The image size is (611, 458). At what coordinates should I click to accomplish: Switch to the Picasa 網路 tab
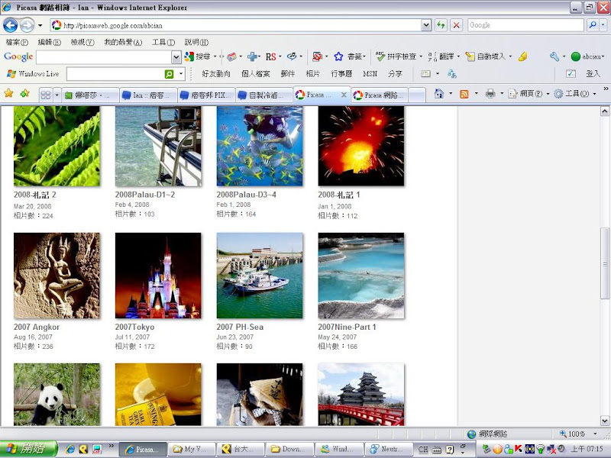click(x=378, y=95)
